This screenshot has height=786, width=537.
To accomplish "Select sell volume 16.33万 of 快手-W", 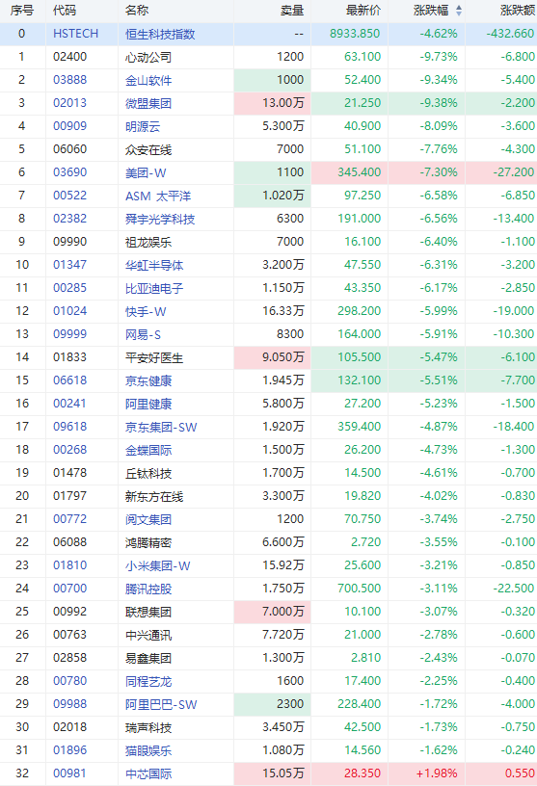I will tap(283, 311).
